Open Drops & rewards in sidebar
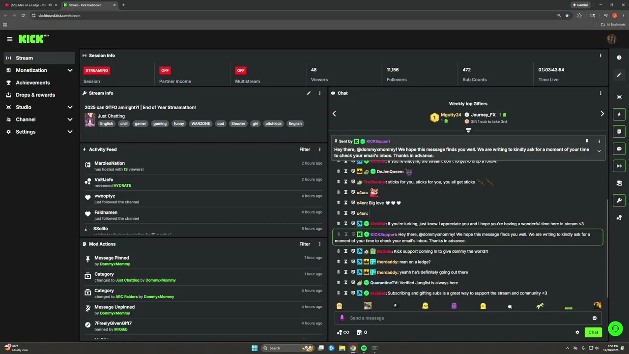 39,95
